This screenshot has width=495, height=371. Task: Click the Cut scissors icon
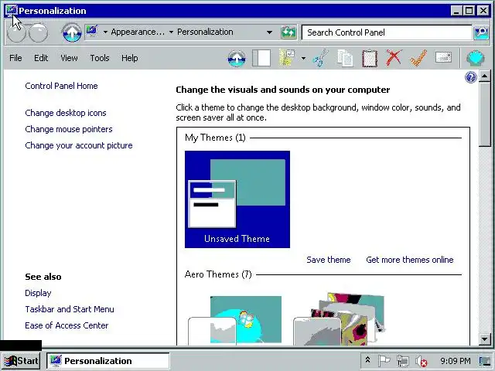point(320,58)
